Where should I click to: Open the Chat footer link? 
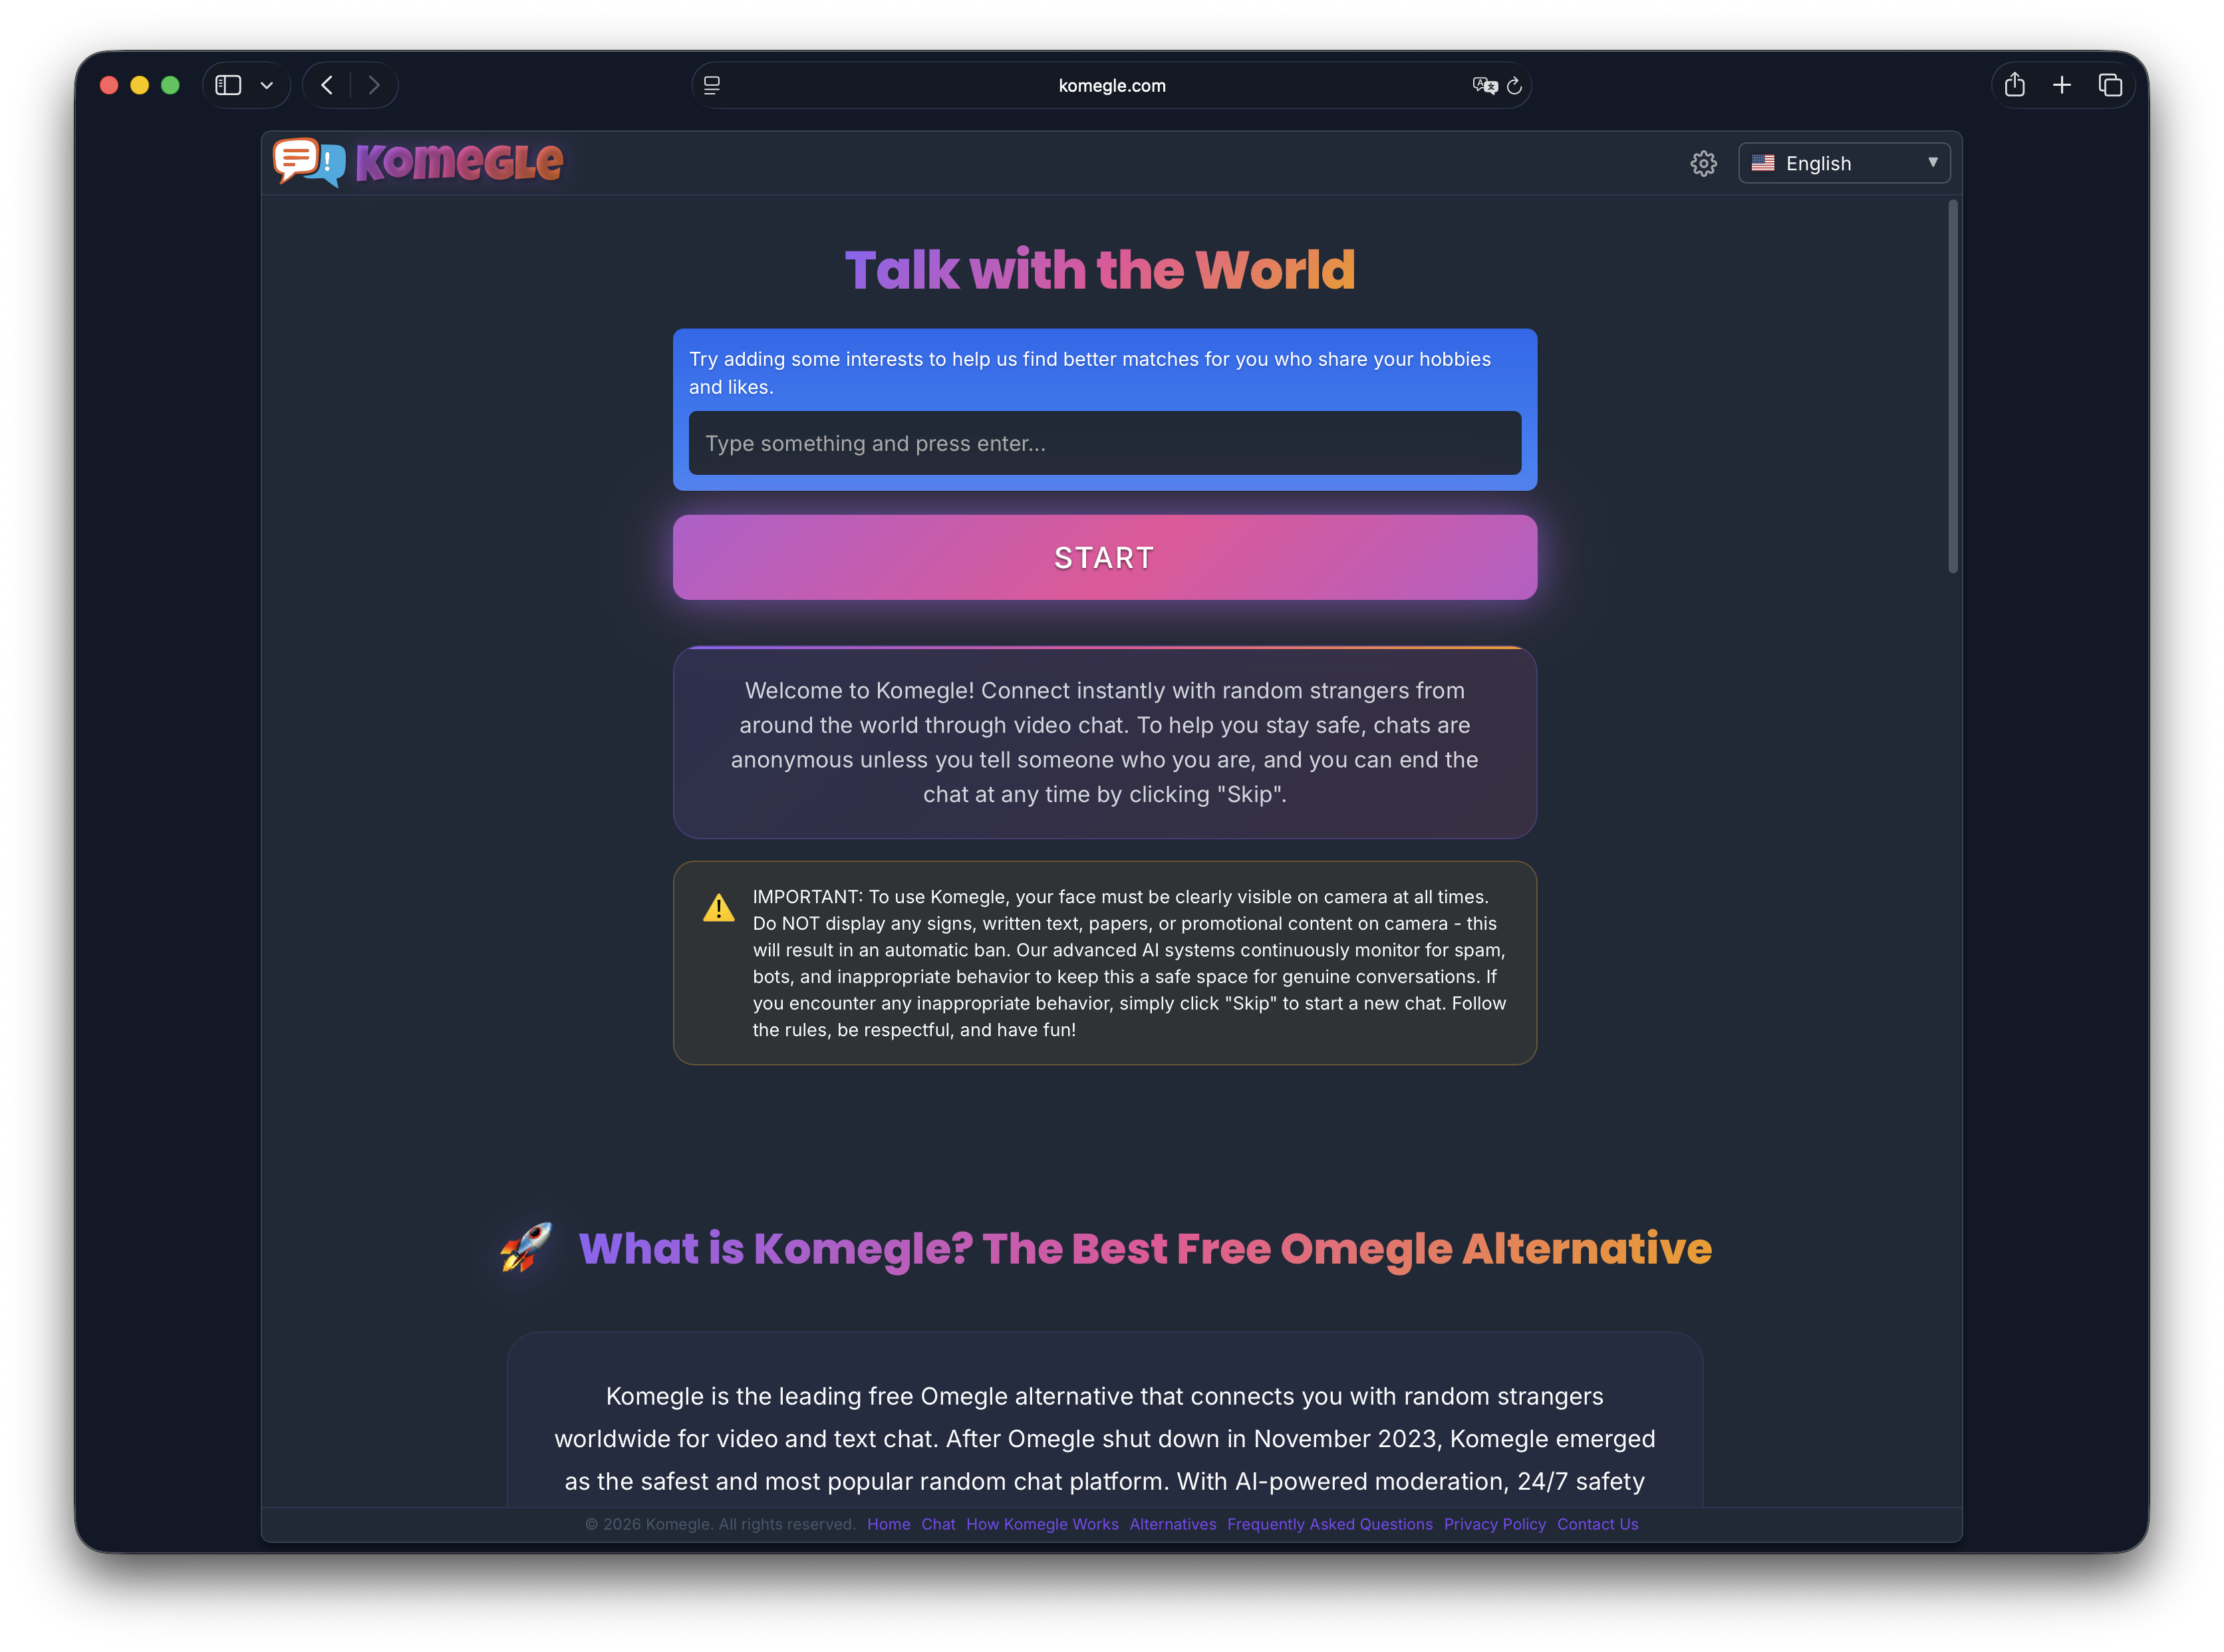tap(938, 1524)
